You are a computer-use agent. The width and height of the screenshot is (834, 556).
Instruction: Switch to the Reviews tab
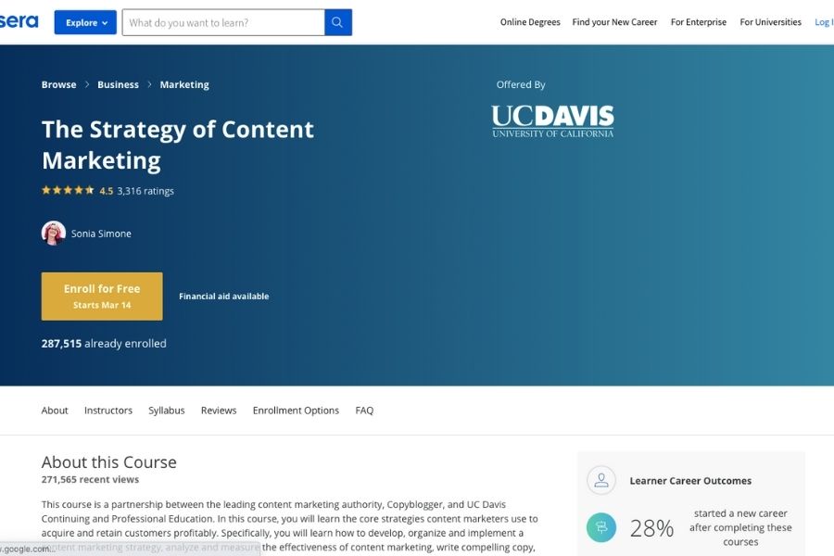[x=219, y=411]
